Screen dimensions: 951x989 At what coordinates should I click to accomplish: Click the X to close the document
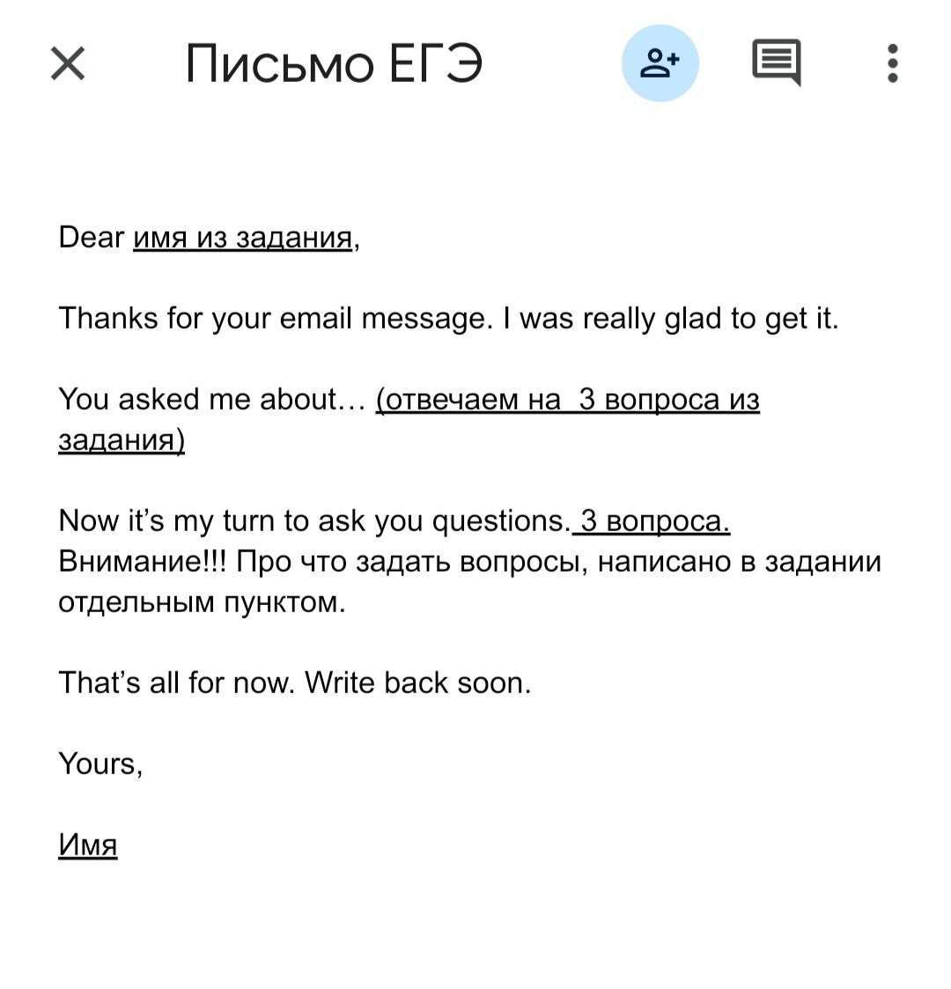[x=68, y=62]
